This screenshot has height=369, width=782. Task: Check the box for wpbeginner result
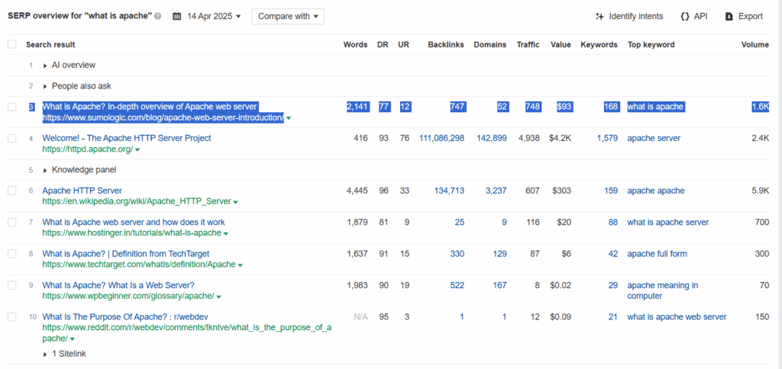(x=12, y=285)
